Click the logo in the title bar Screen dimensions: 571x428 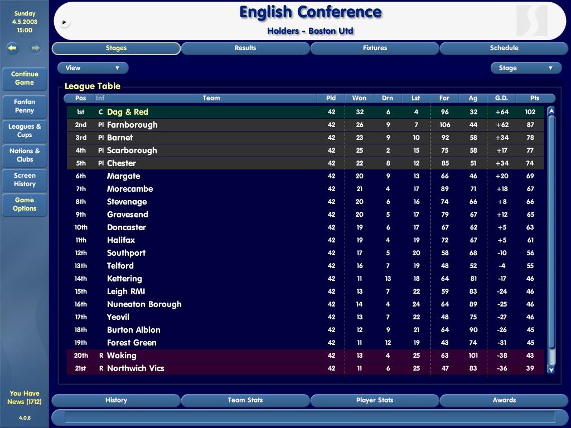click(531, 21)
